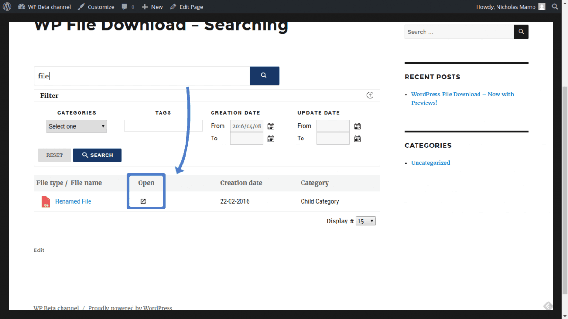Click the sidebar search submit icon
Image resolution: width=568 pixels, height=319 pixels.
521,32
